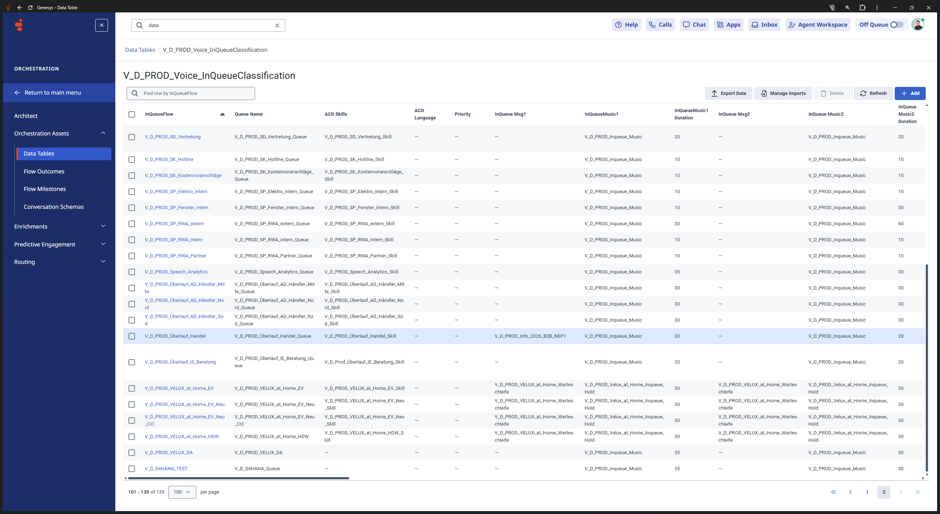940x514 pixels.
Task: Toggle Off Queue switch
Action: (897, 25)
